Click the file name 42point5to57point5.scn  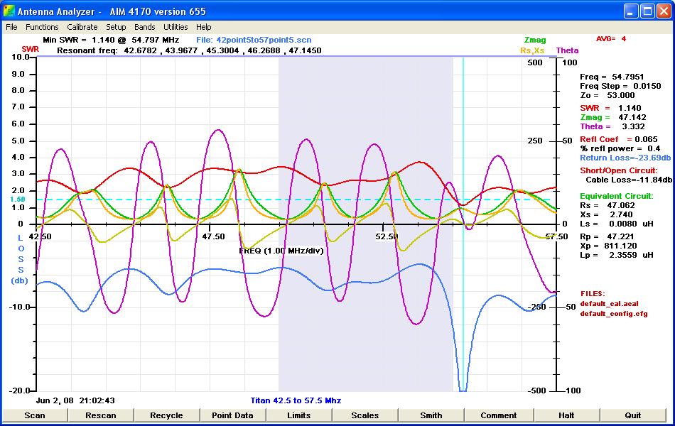[264, 40]
